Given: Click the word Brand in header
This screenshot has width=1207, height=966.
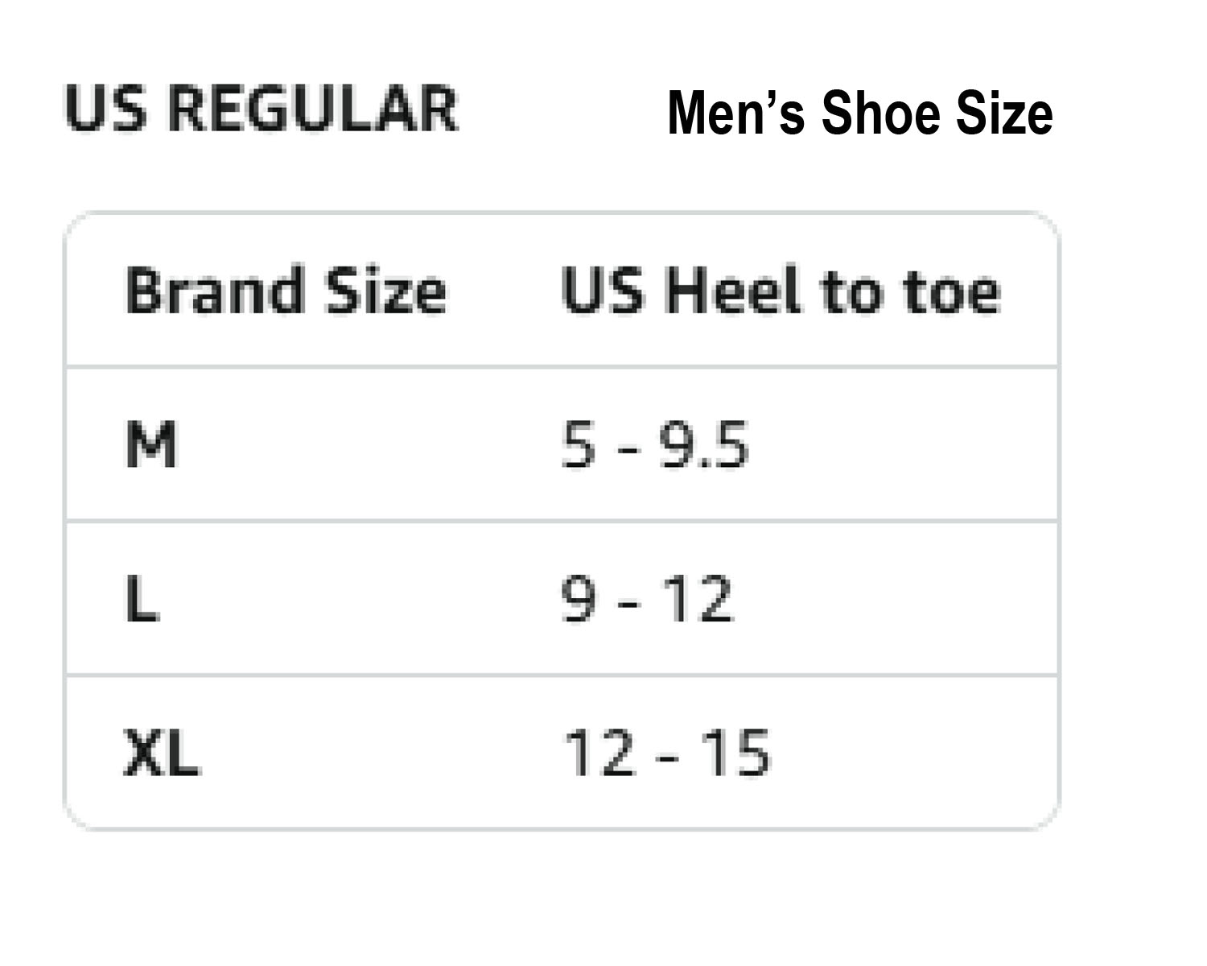Looking at the screenshot, I should pos(215,290).
